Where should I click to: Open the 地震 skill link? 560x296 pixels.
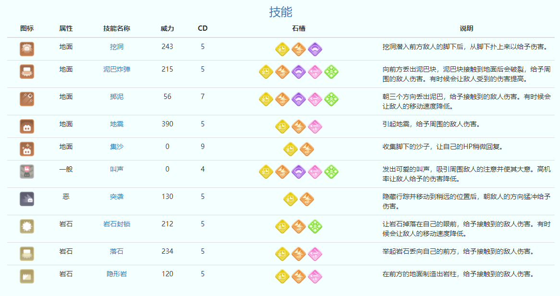point(117,124)
